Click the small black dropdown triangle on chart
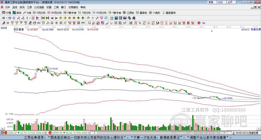The image size is (261, 140). [x=212, y=31]
